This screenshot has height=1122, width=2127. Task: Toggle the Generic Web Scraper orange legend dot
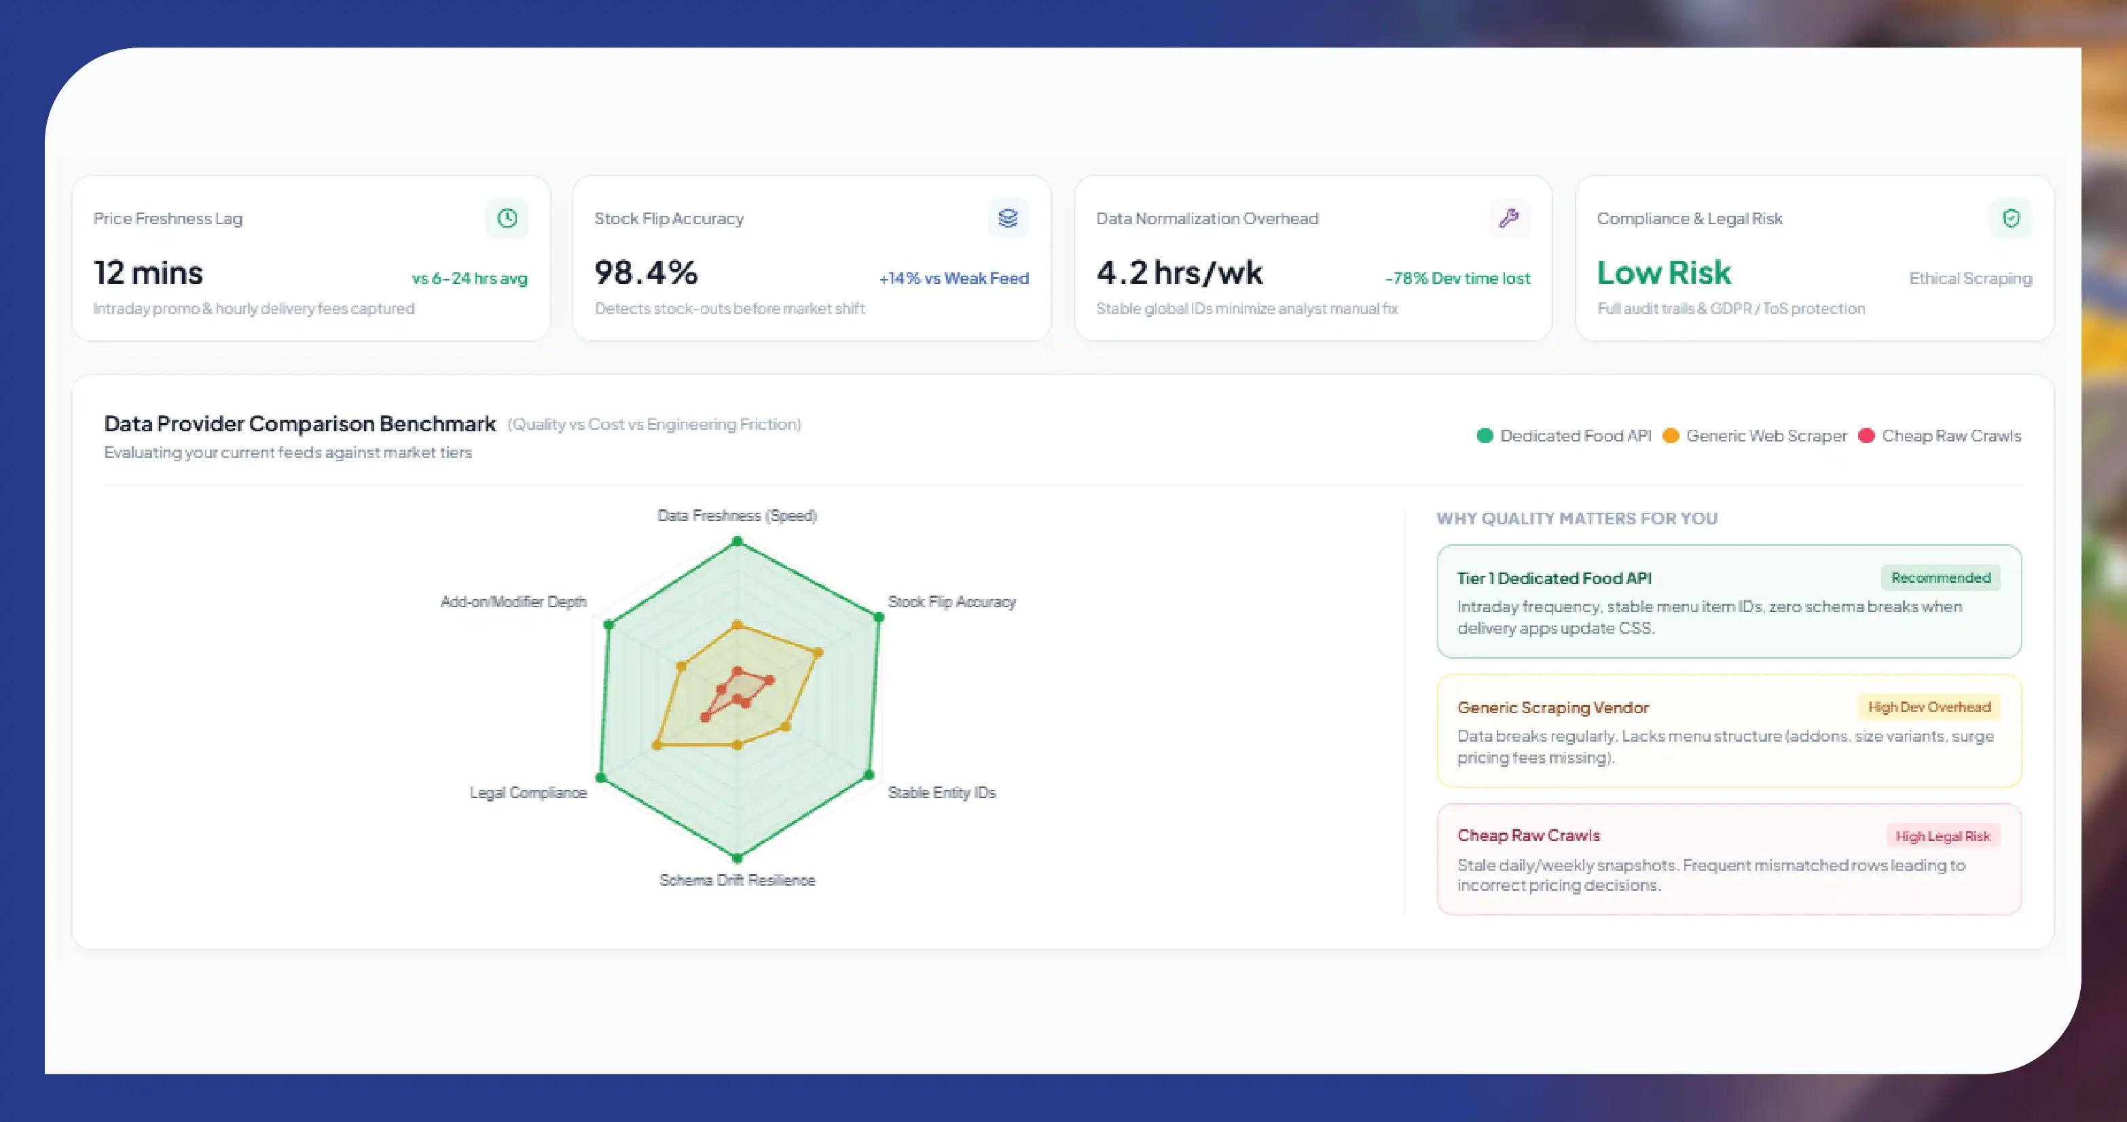[x=1671, y=436]
